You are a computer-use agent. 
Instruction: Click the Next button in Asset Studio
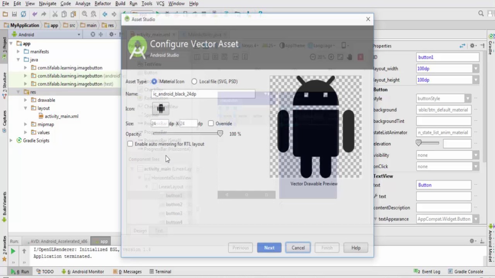[269, 247]
